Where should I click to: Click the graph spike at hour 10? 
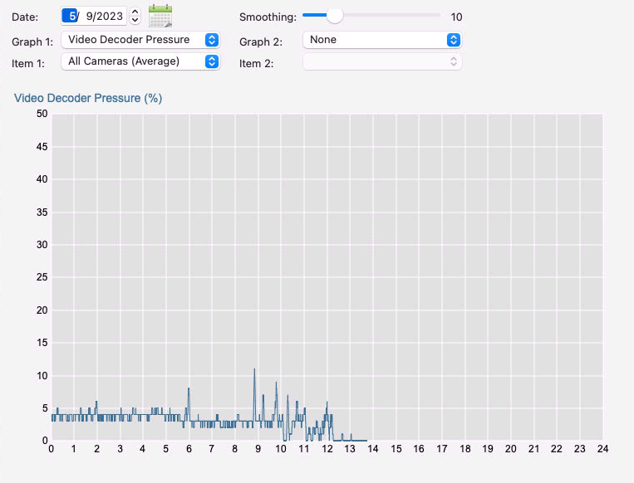pos(276,383)
